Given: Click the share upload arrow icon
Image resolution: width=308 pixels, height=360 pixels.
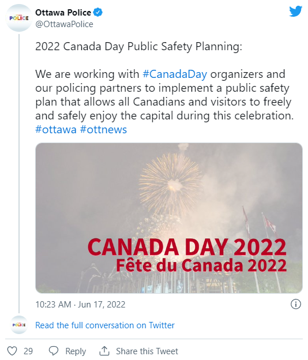Looking at the screenshot, I should [x=104, y=351].
